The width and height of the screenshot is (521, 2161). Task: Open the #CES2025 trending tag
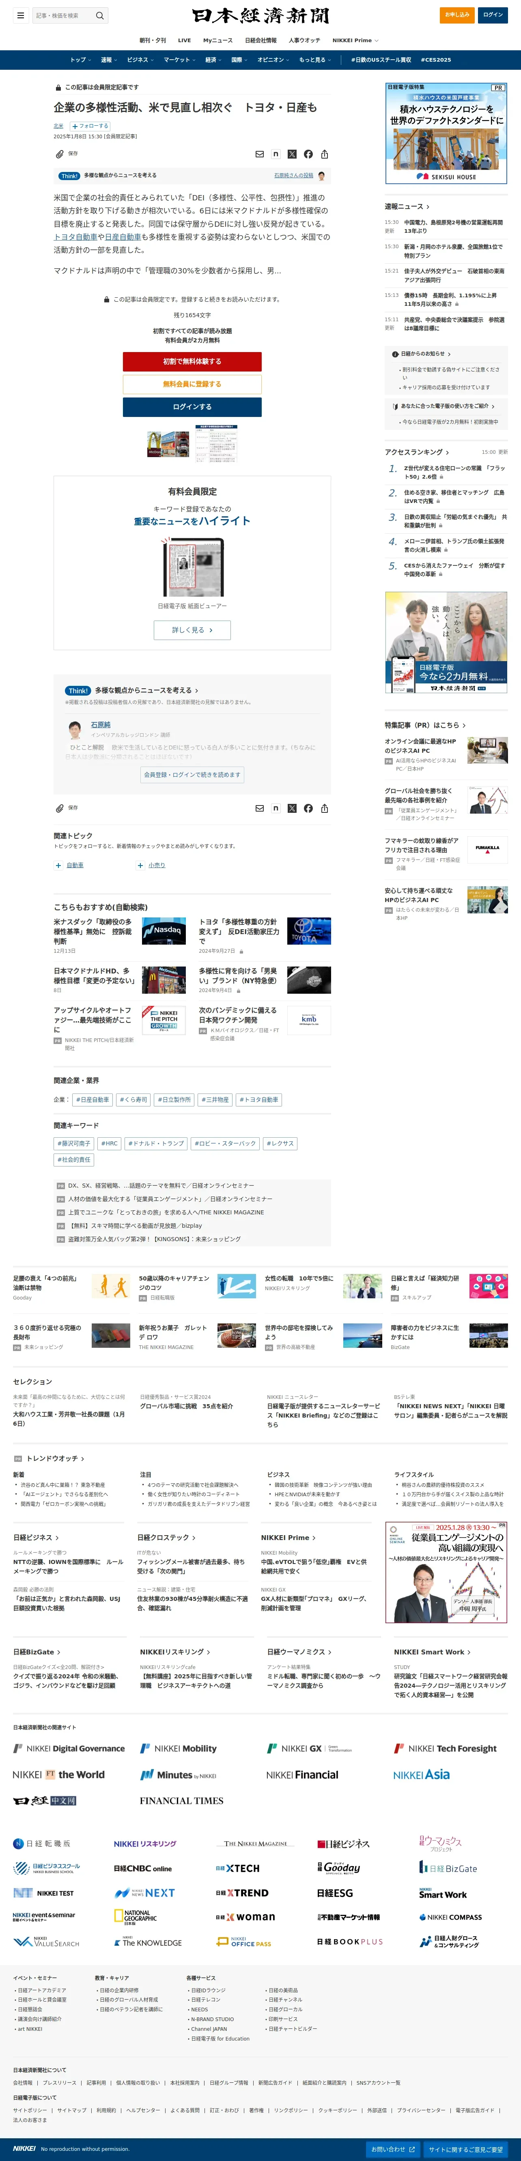(436, 60)
